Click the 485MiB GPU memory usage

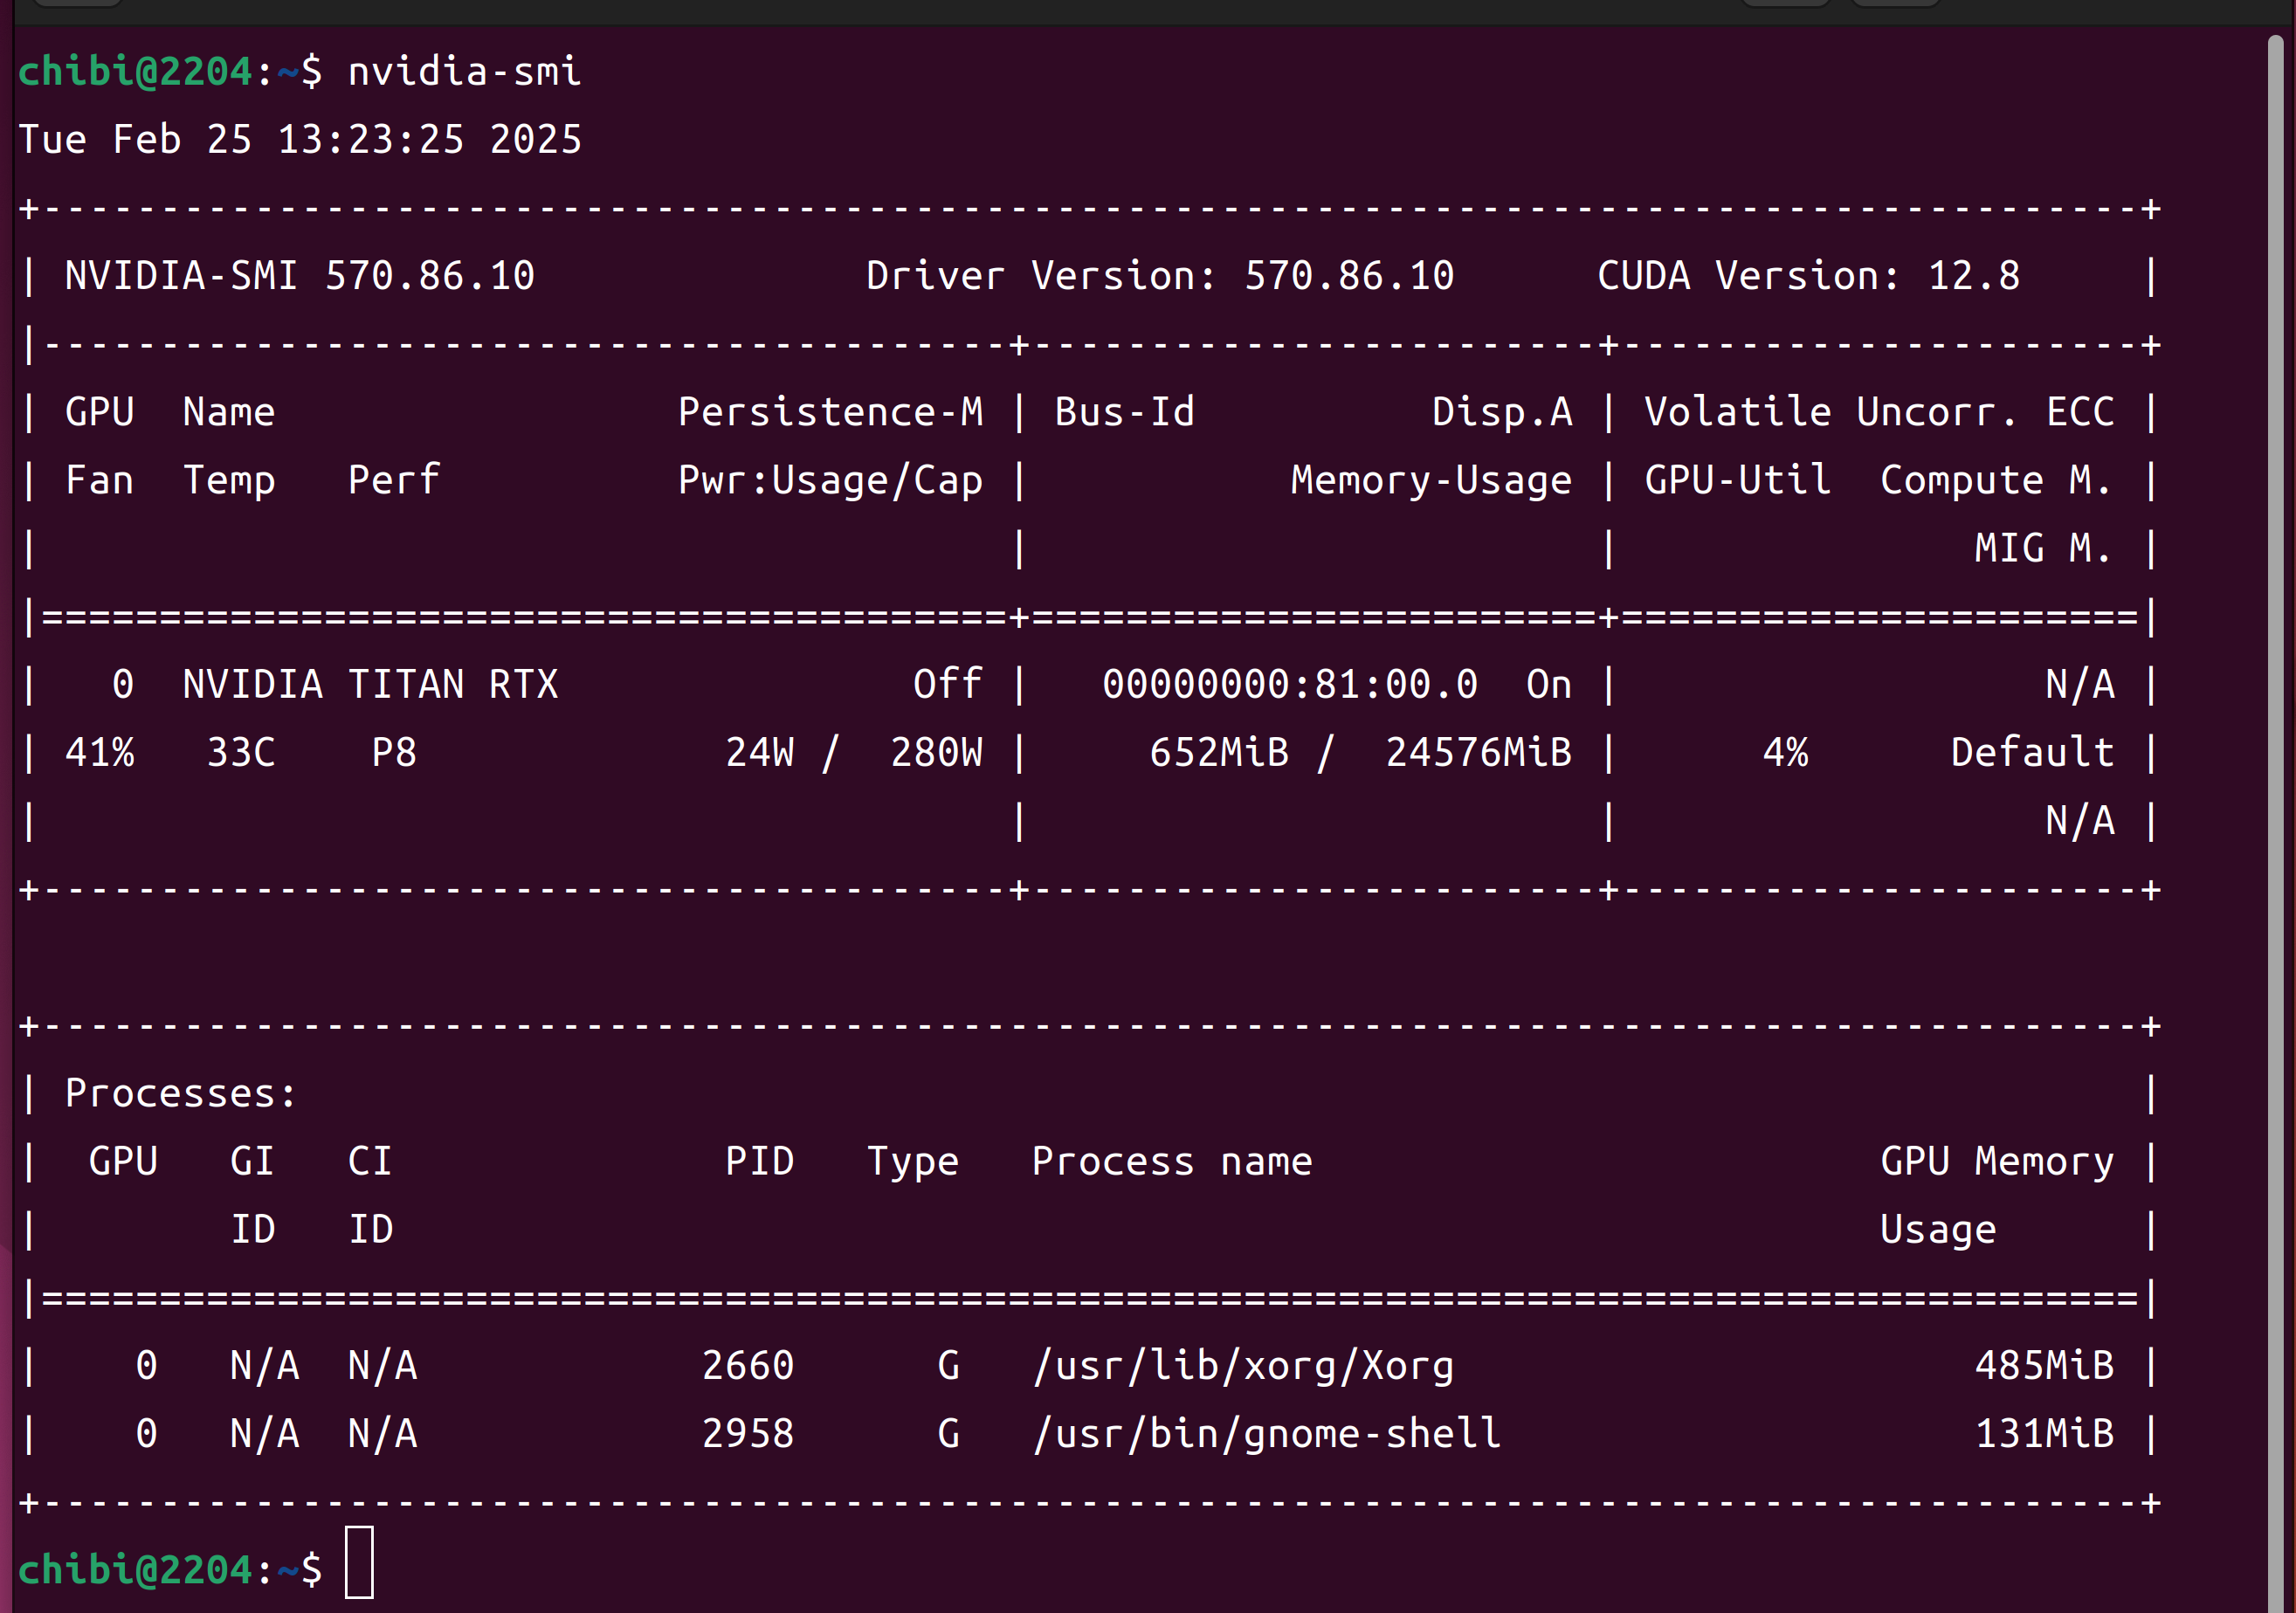point(2044,1366)
